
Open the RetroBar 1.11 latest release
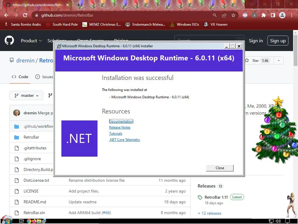[x=216, y=197]
